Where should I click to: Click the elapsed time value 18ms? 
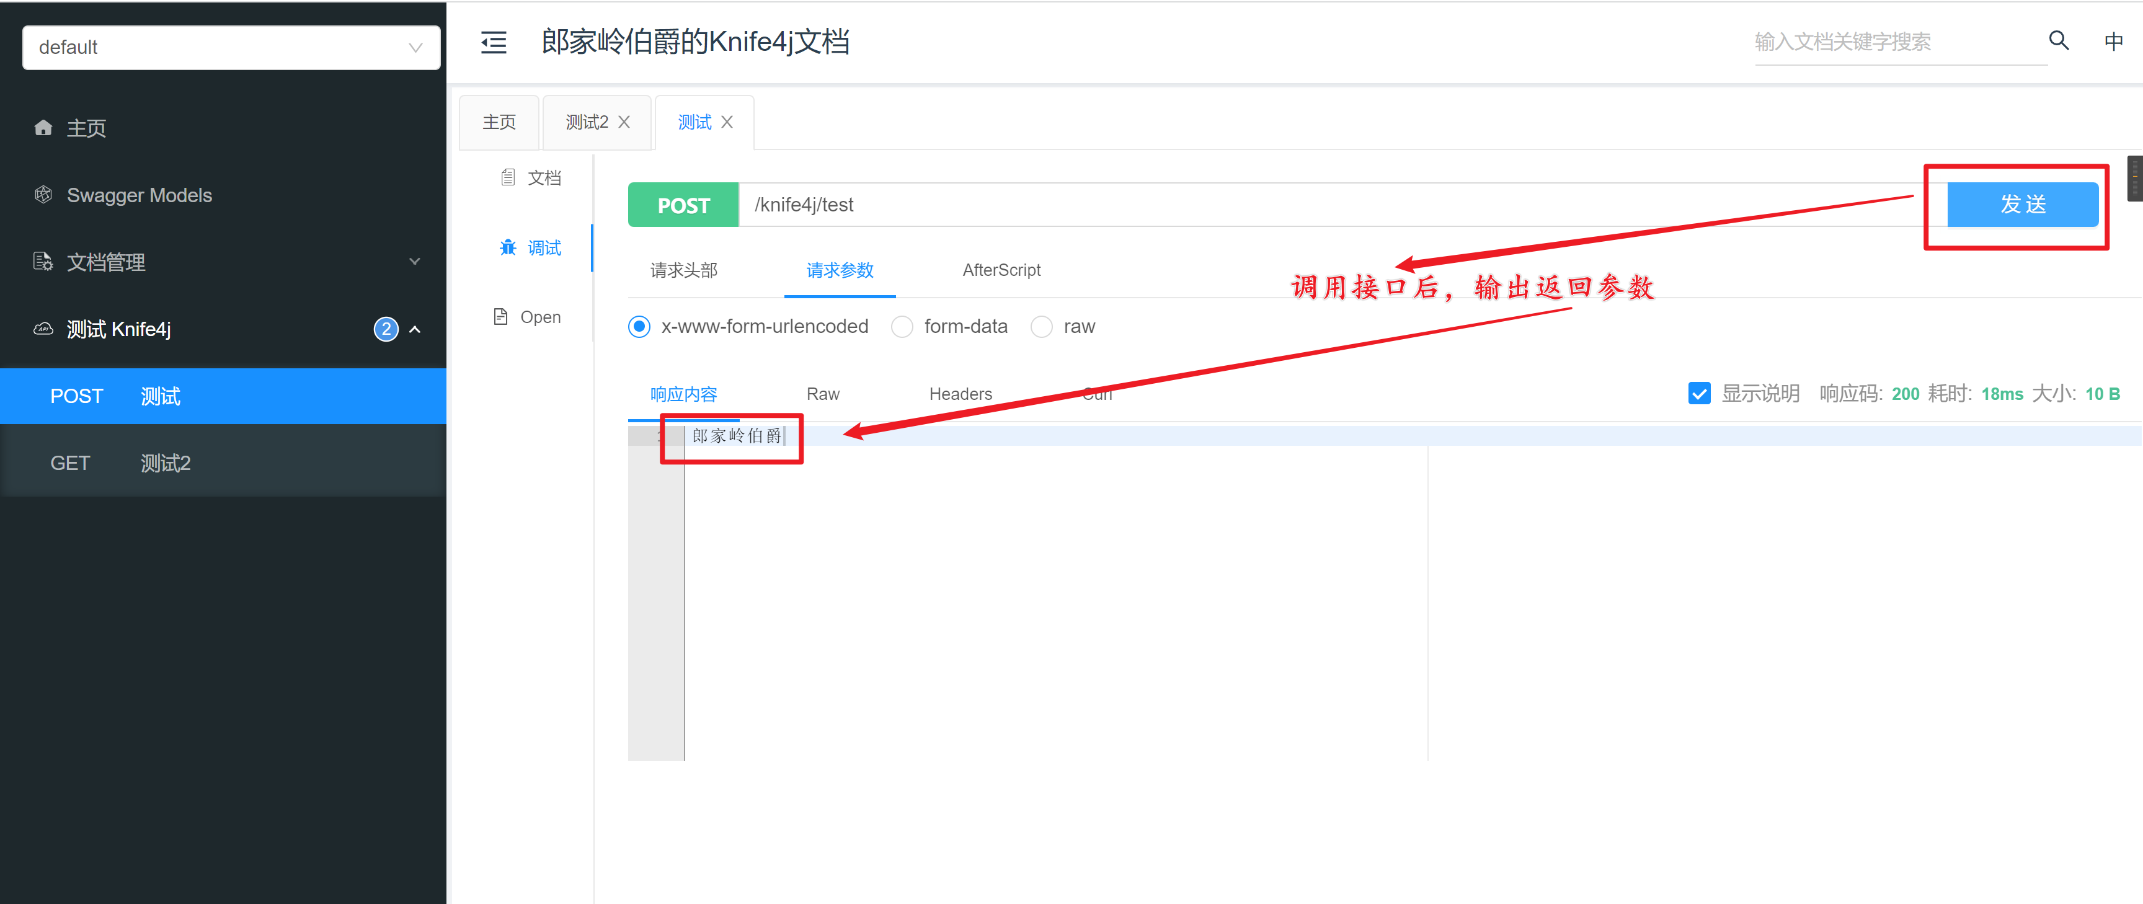(x=2002, y=393)
